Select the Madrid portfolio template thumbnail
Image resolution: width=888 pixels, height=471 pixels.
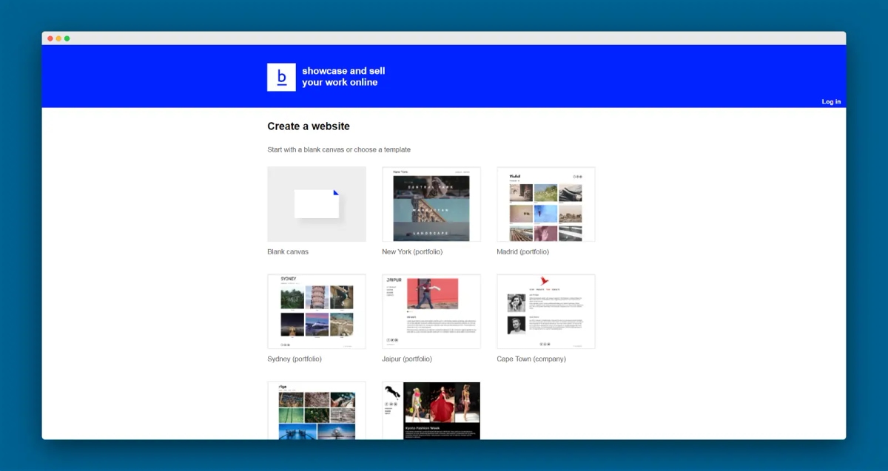(x=546, y=204)
